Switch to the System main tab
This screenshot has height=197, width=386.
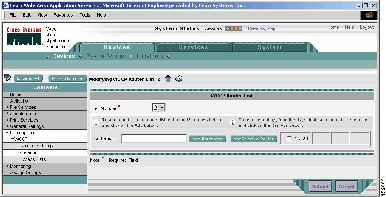pyautogui.click(x=270, y=47)
